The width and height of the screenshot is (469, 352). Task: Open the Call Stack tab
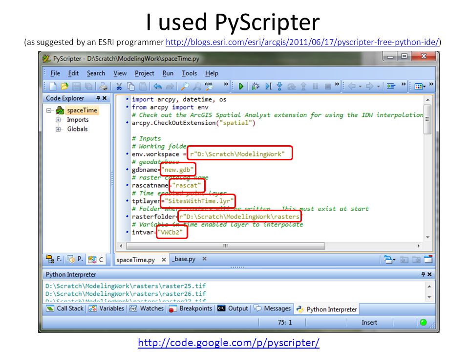pyautogui.click(x=65, y=308)
